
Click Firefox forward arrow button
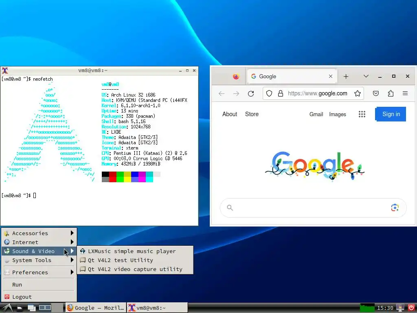(236, 93)
